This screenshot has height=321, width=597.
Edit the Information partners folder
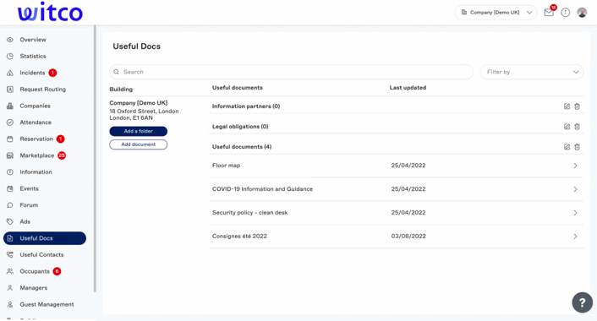[567, 106]
